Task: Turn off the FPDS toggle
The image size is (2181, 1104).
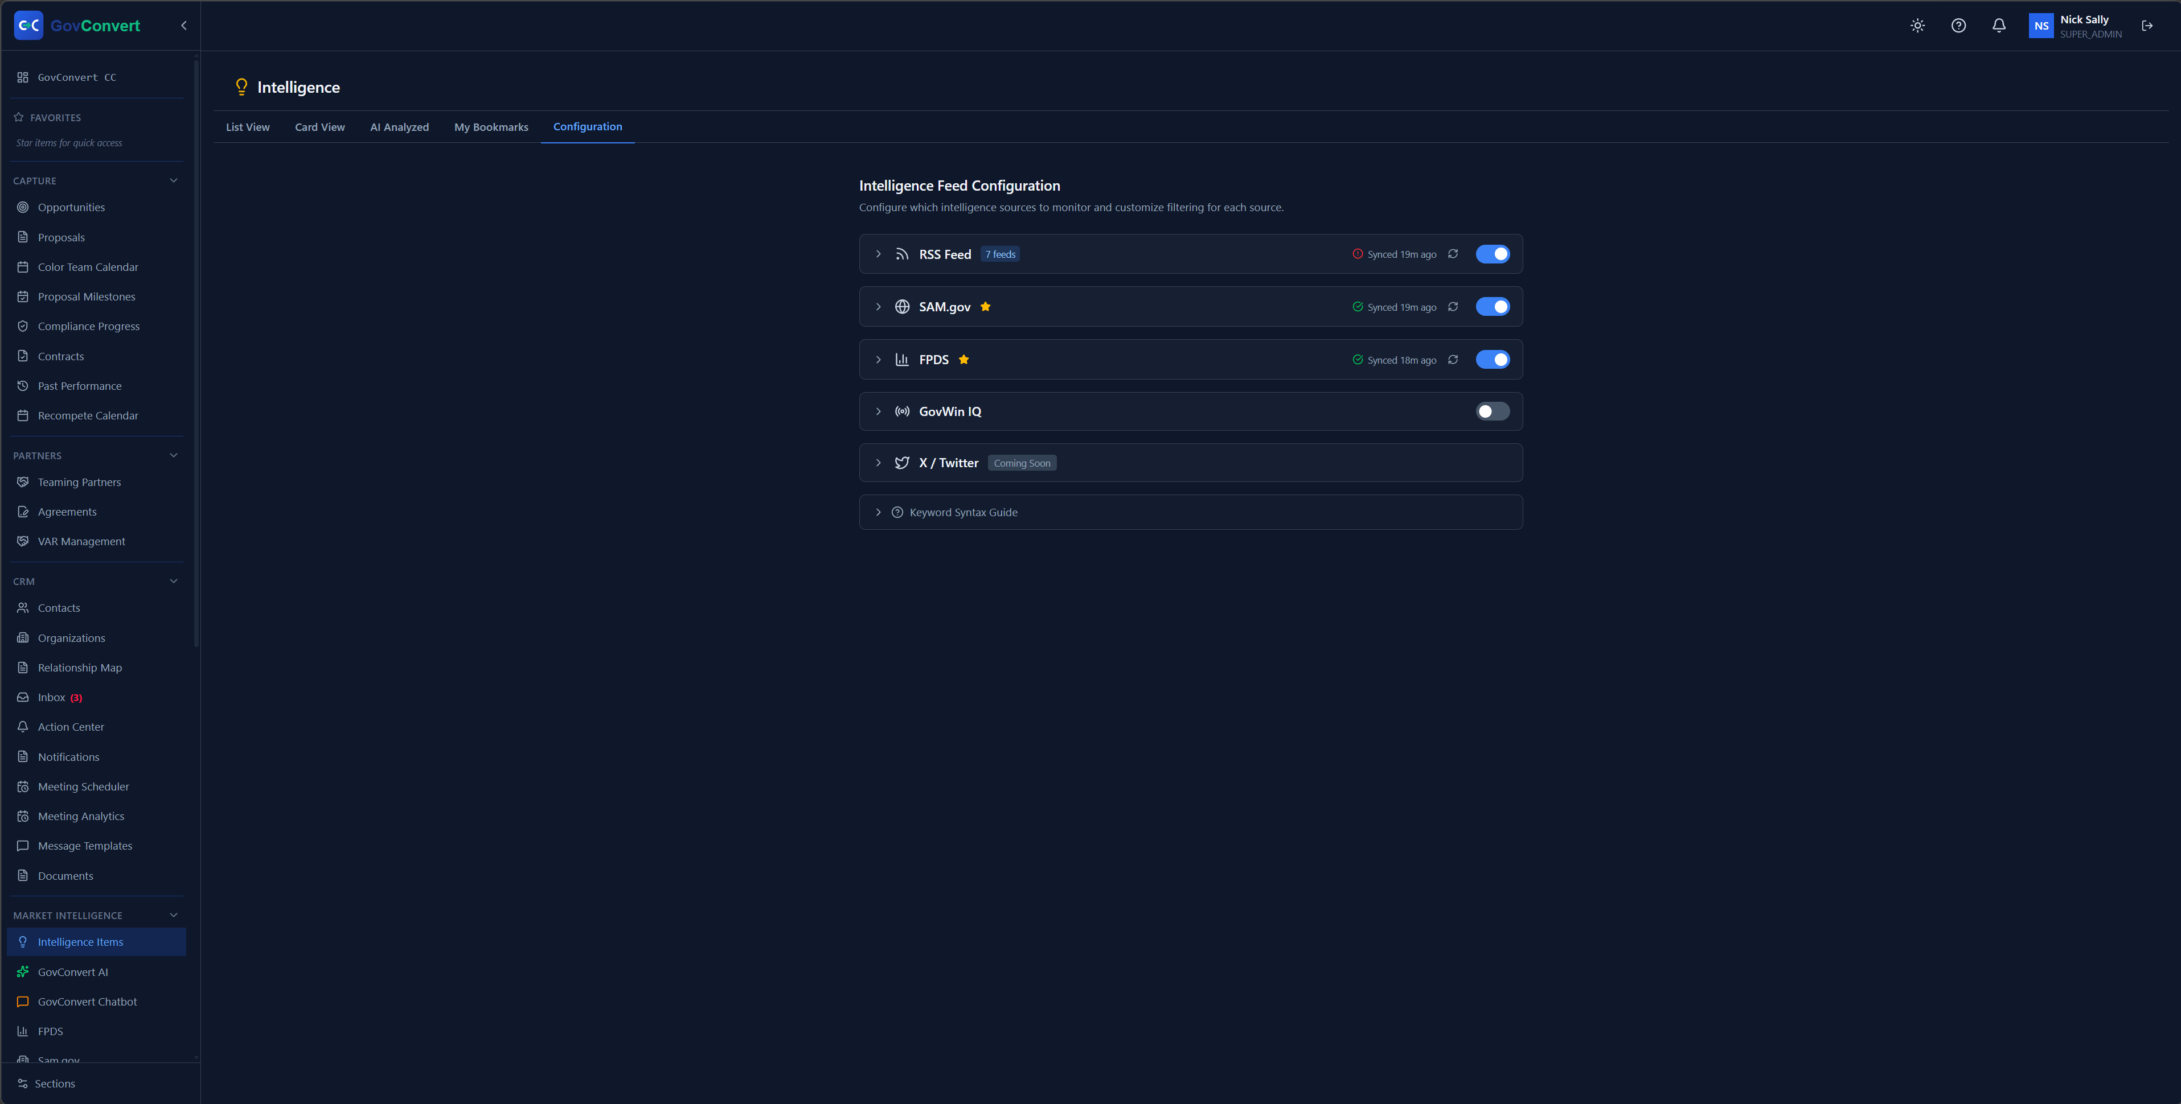Action: click(x=1493, y=360)
